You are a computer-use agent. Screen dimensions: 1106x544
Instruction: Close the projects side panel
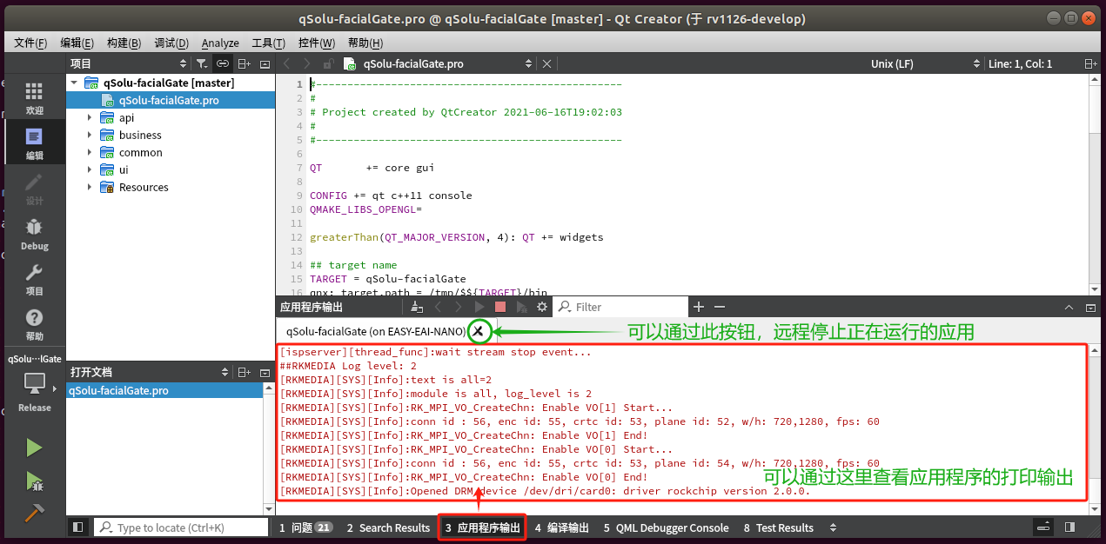(x=265, y=63)
